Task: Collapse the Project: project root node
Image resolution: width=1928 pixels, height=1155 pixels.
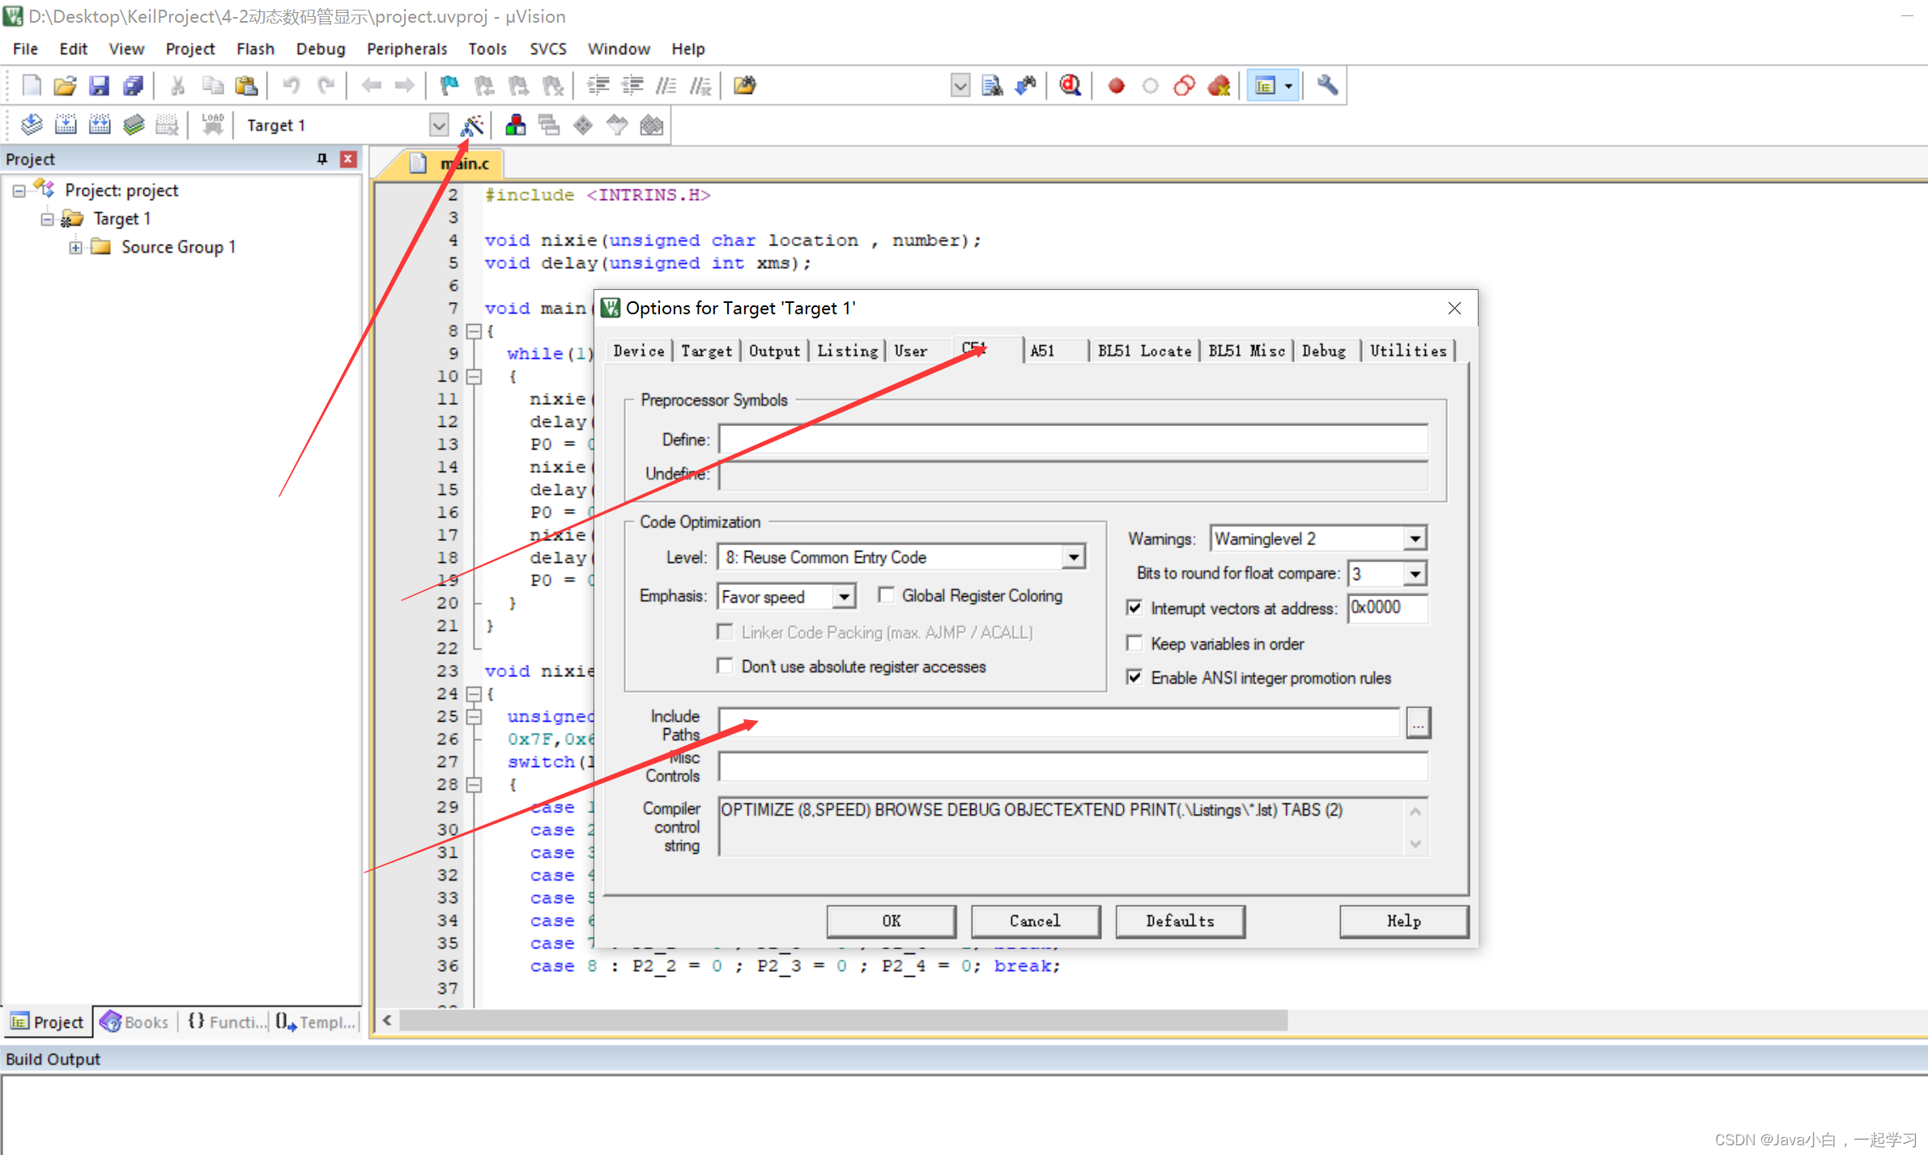Action: 19,190
